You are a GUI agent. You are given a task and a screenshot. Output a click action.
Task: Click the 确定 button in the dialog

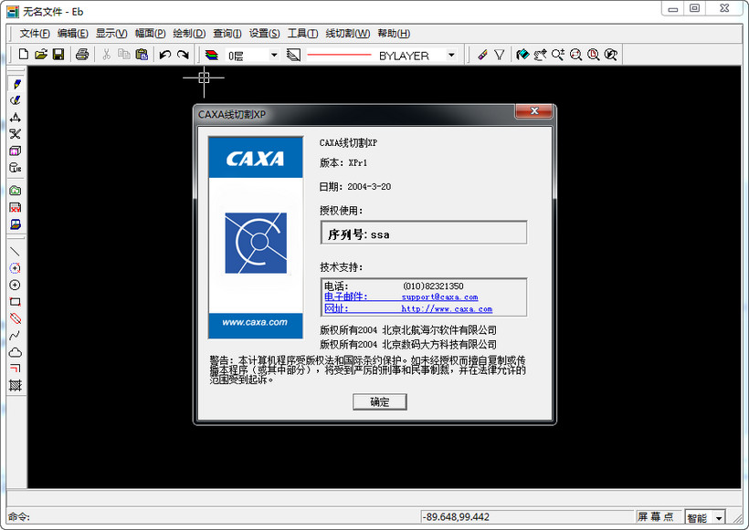pos(380,401)
